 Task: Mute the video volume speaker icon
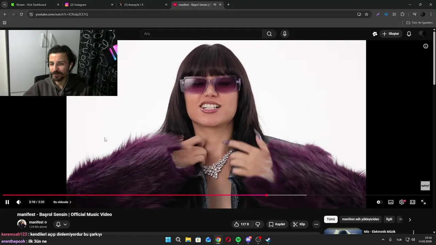click(x=19, y=202)
